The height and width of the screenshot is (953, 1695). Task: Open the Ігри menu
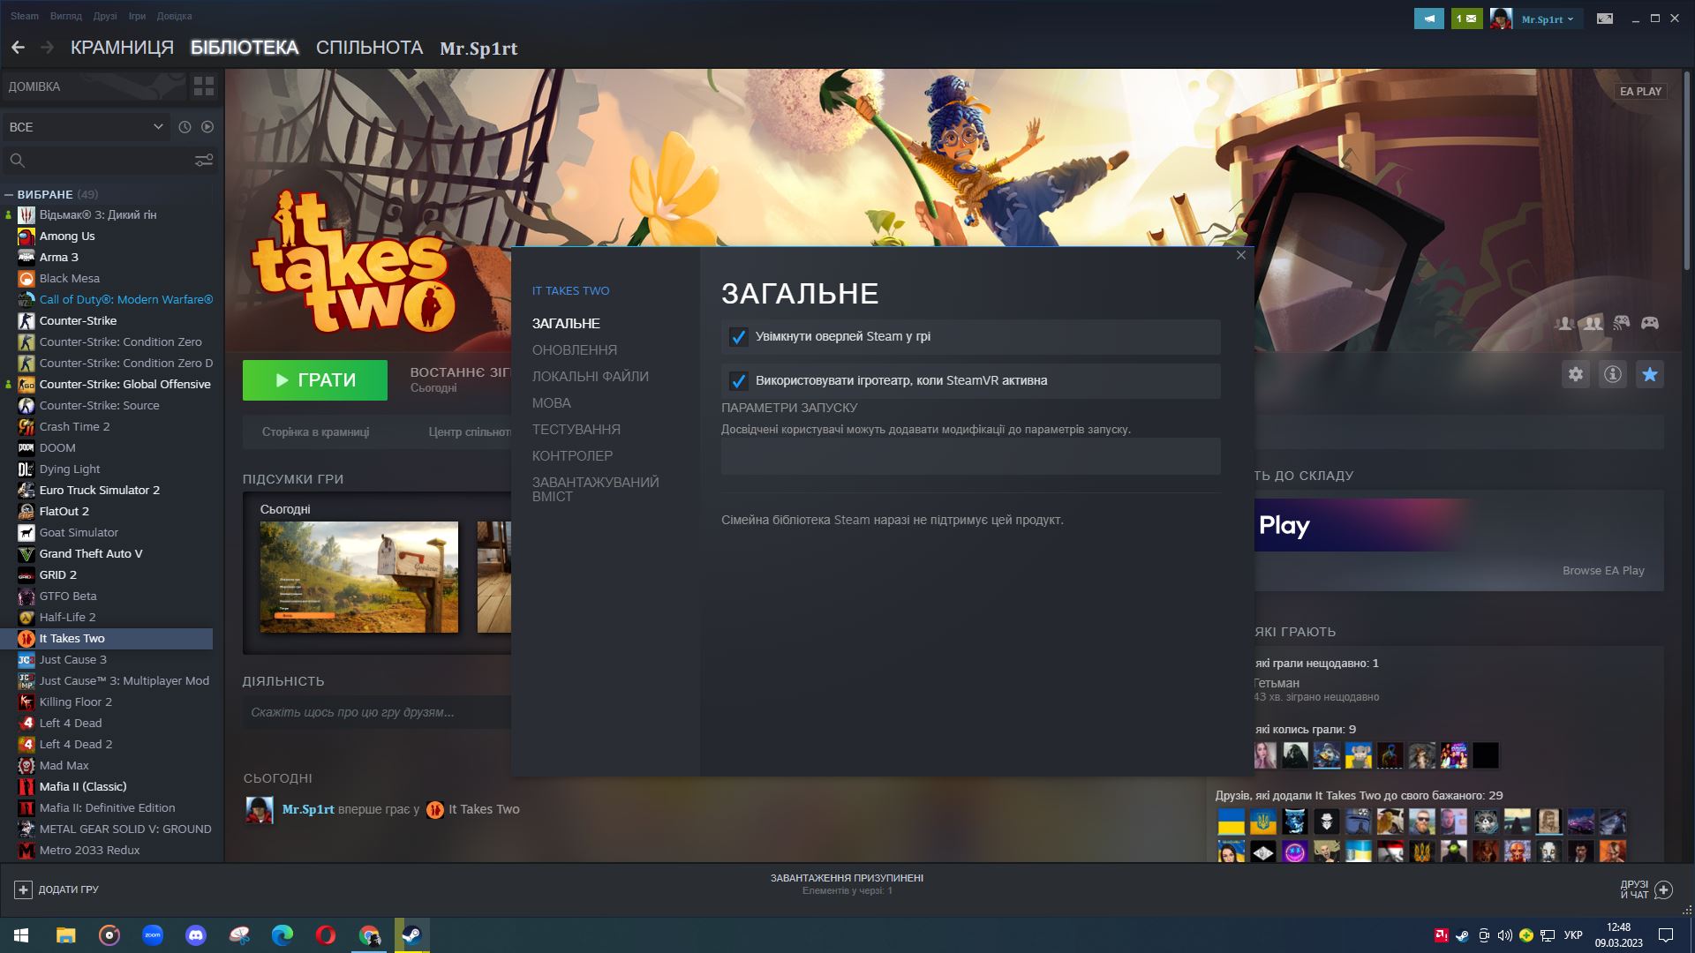pyautogui.click(x=137, y=16)
